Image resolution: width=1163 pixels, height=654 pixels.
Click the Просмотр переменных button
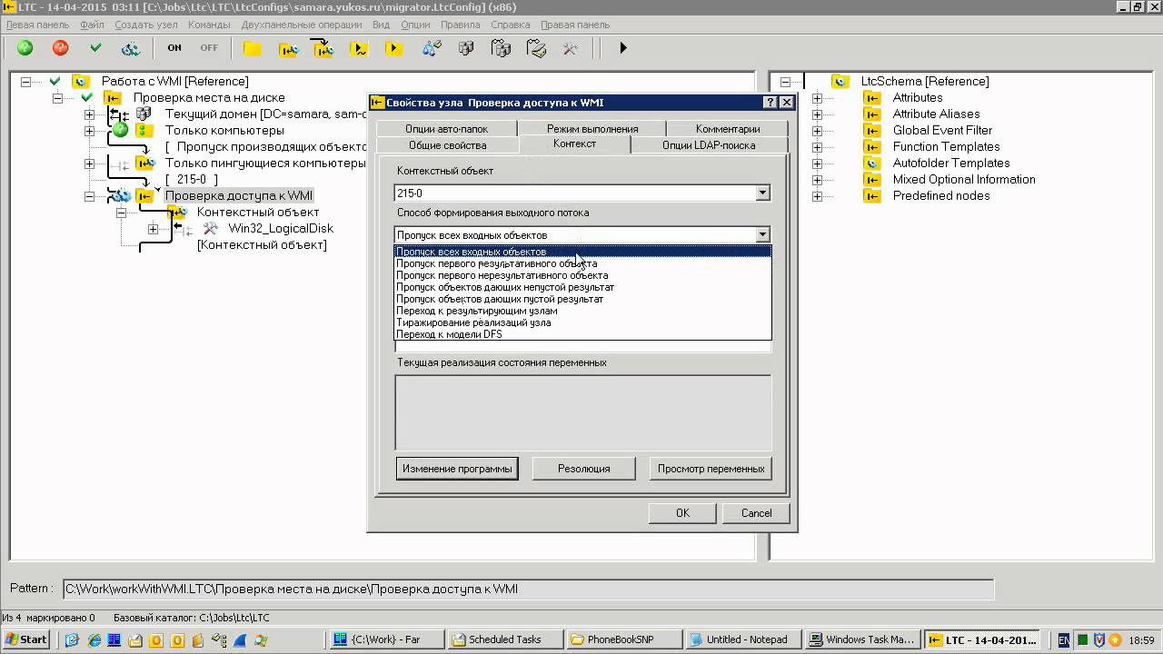[711, 469]
